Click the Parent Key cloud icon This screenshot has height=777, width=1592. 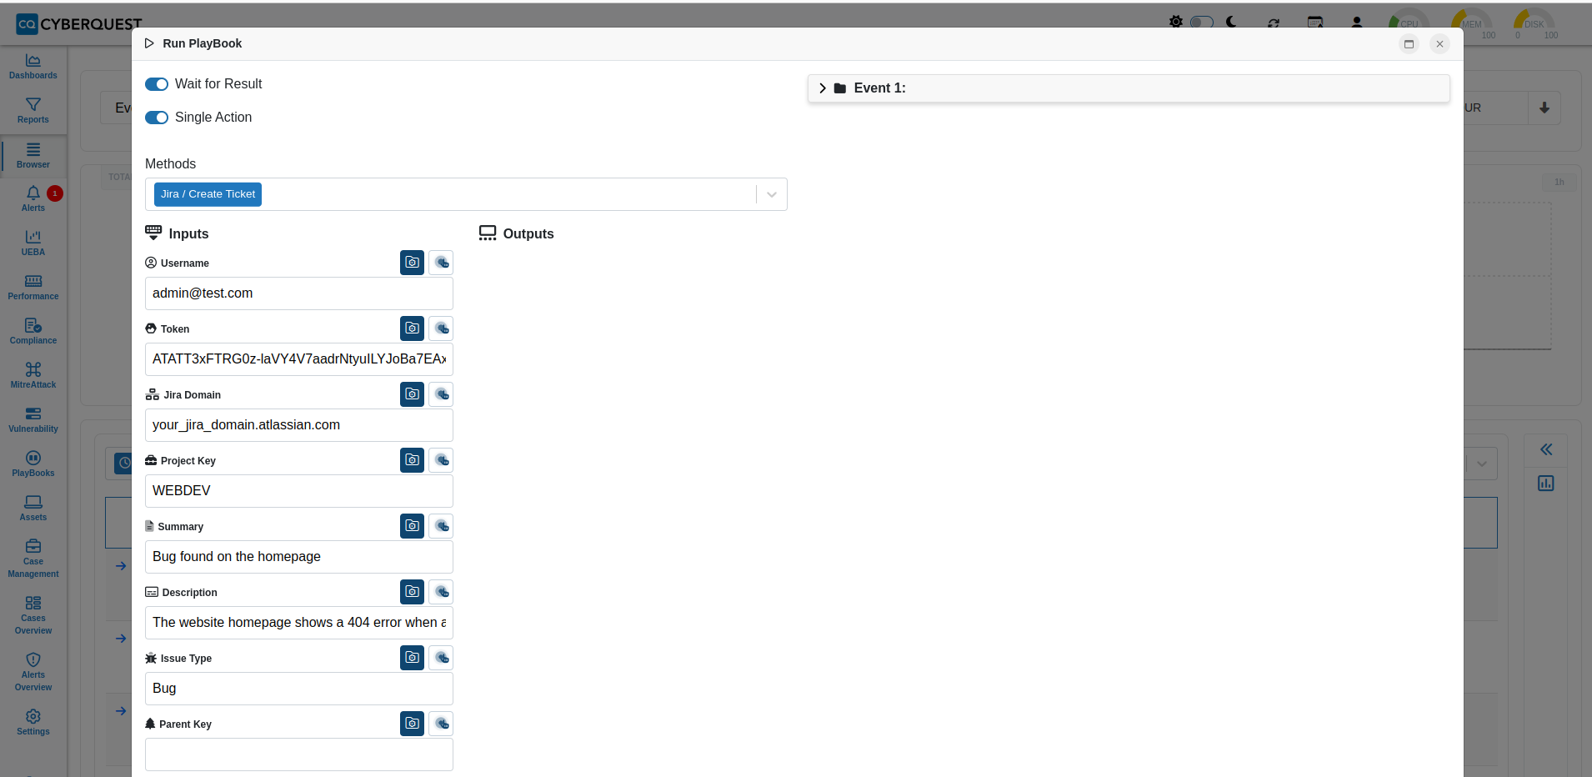[x=441, y=724]
